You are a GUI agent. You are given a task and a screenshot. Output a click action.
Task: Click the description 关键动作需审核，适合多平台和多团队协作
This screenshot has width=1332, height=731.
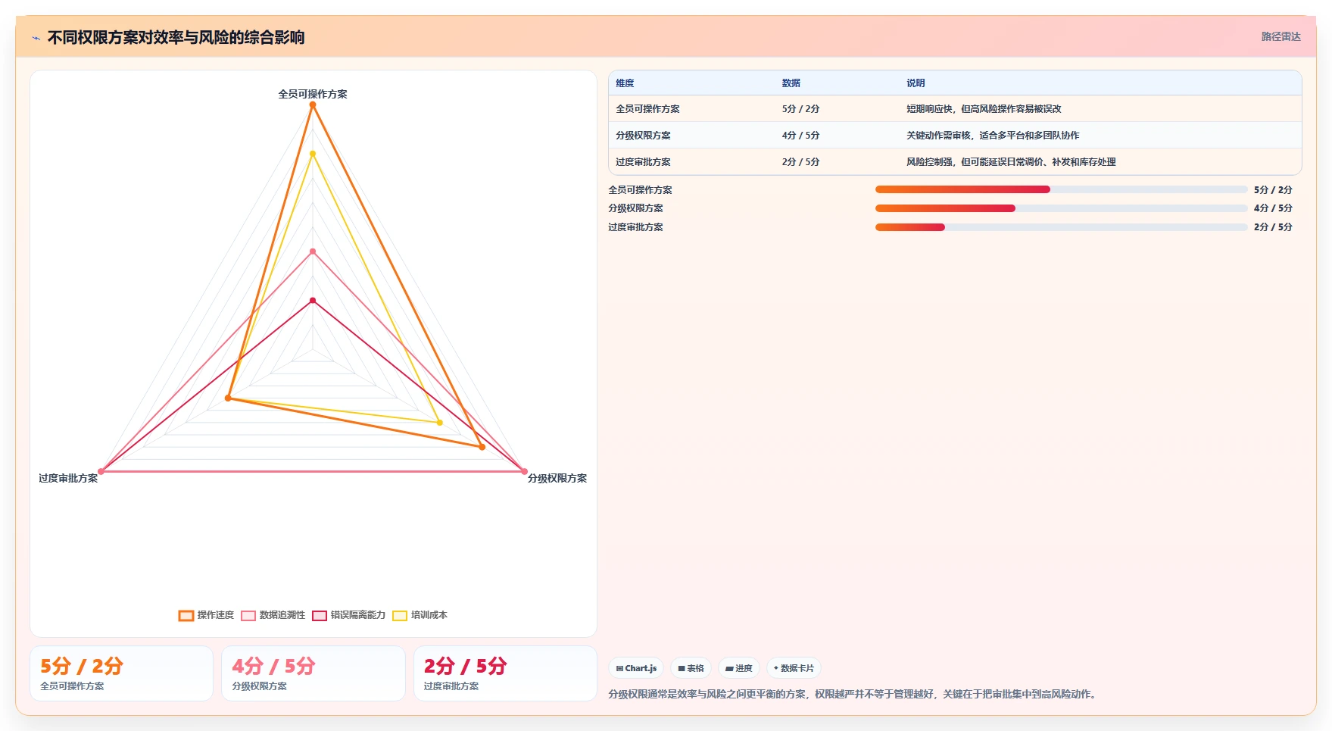(x=993, y=136)
